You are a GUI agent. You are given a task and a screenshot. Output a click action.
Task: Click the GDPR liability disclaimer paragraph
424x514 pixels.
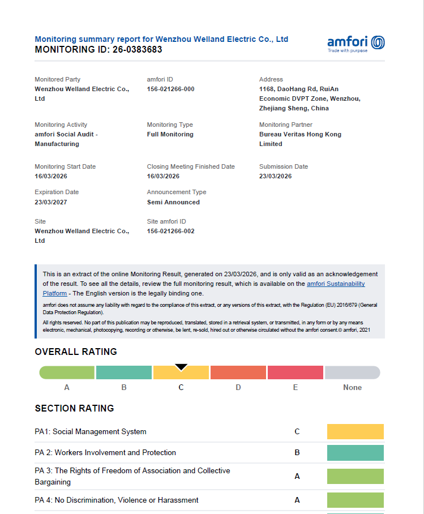(210, 309)
